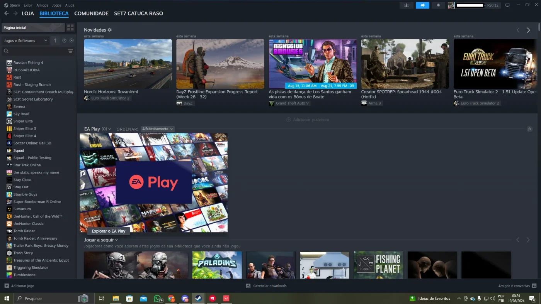541x304 pixels.
Task: Open the Amigos menu
Action: tap(42, 5)
